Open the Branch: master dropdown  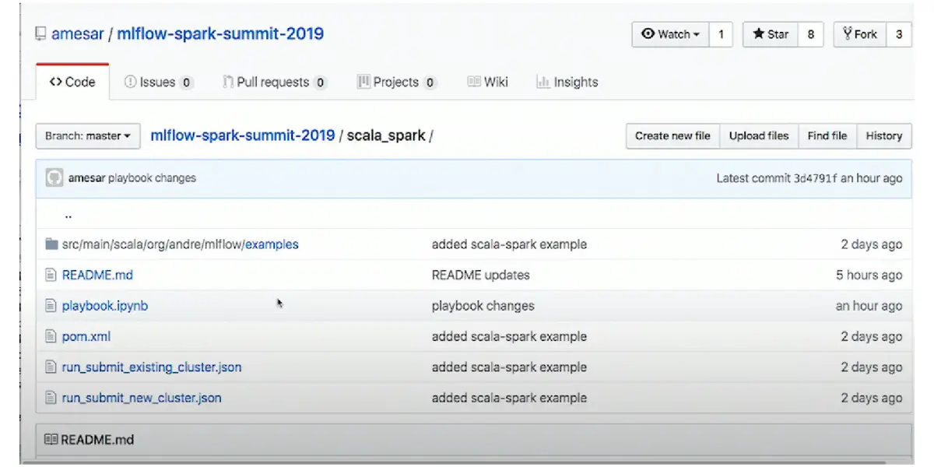click(x=87, y=135)
